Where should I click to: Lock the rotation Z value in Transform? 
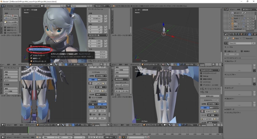106,32
